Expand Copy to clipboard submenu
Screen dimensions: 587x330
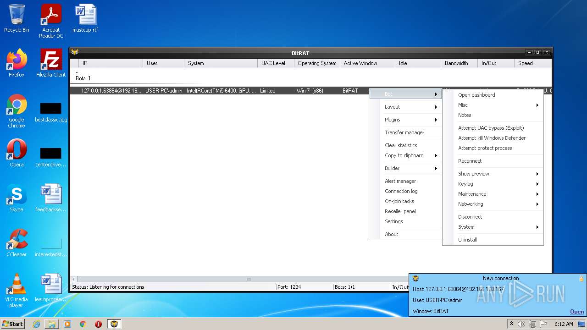tap(405, 155)
